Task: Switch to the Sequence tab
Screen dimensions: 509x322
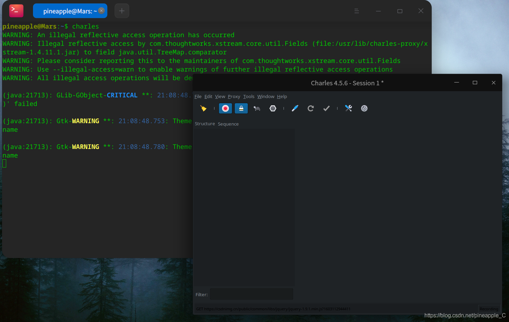Action: [x=228, y=124]
